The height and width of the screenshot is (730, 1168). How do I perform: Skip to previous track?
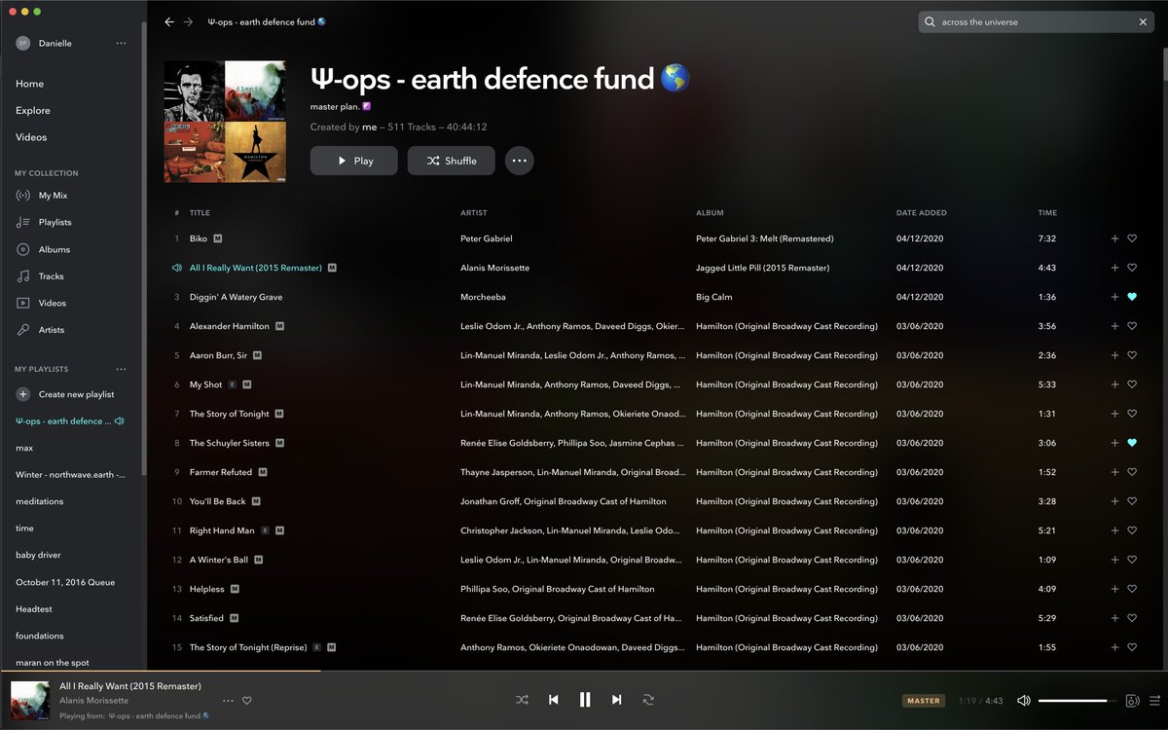[554, 700]
